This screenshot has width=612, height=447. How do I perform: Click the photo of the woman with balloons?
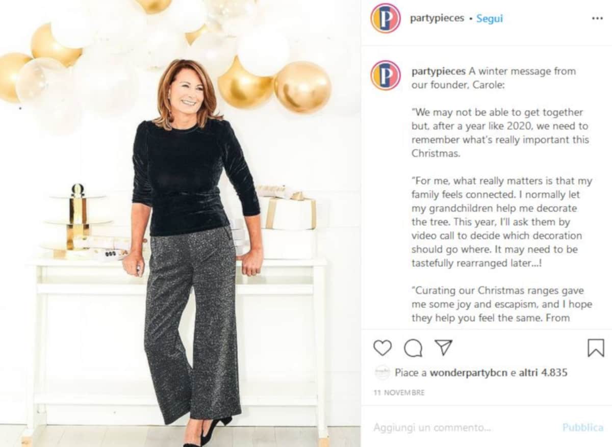tap(190, 229)
